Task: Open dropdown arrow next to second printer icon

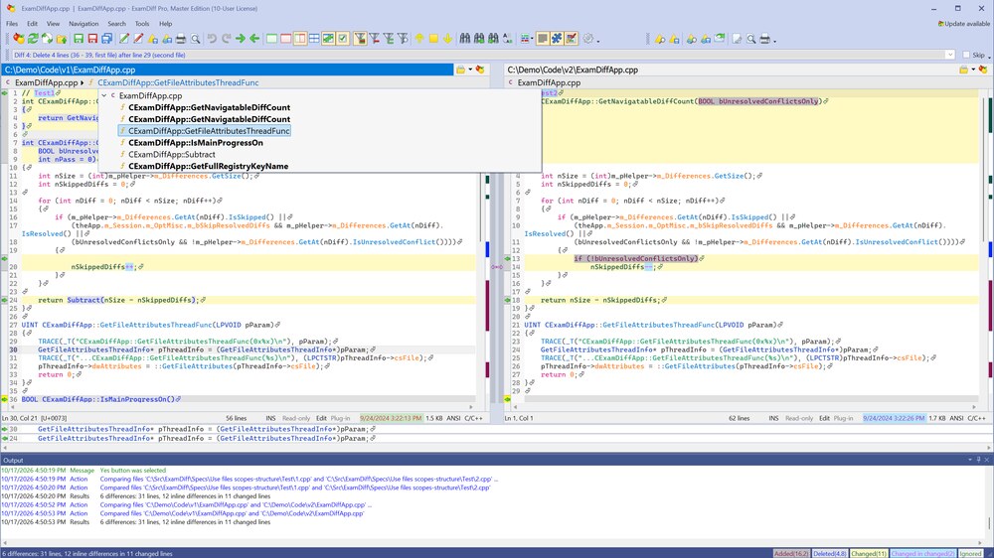Action: click(774, 41)
